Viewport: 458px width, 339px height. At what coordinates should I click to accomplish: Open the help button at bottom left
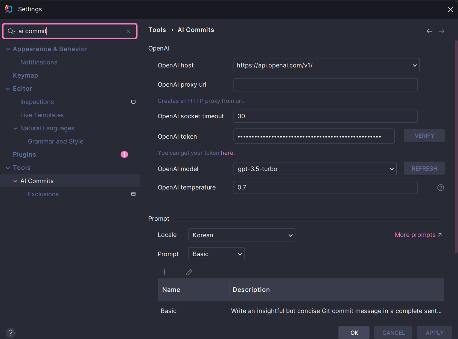click(x=11, y=333)
